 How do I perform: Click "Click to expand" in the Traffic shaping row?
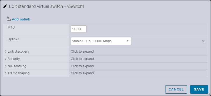pyautogui.click(x=82, y=73)
